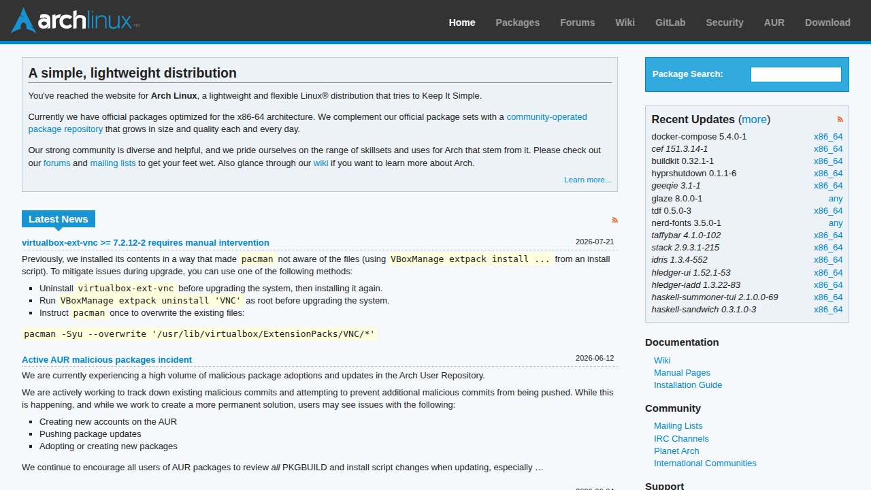Click the Arch Linux logo

click(75, 20)
